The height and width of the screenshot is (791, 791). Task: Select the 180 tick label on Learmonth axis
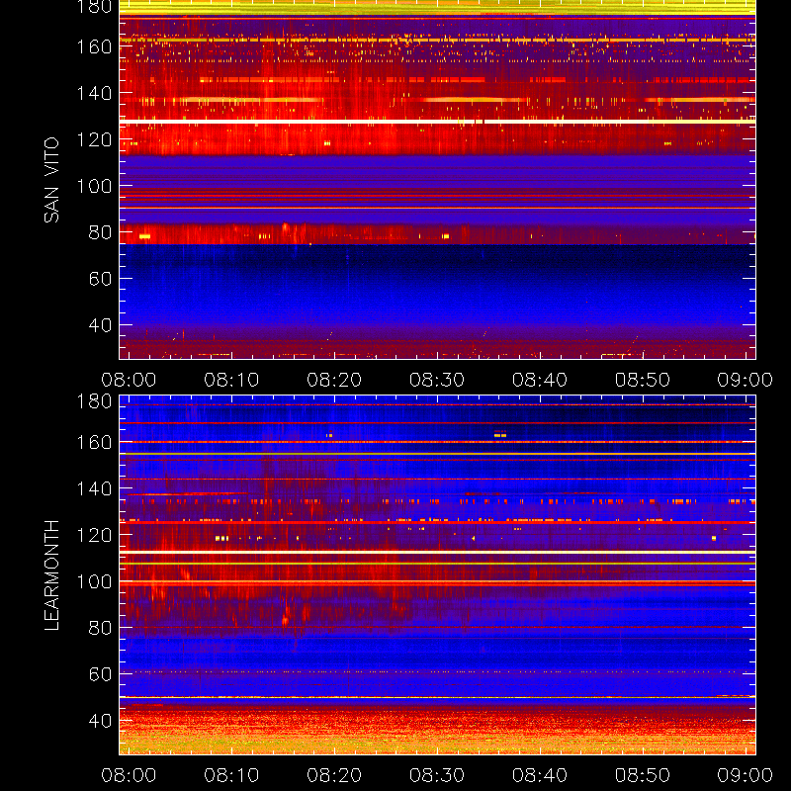[x=94, y=401]
